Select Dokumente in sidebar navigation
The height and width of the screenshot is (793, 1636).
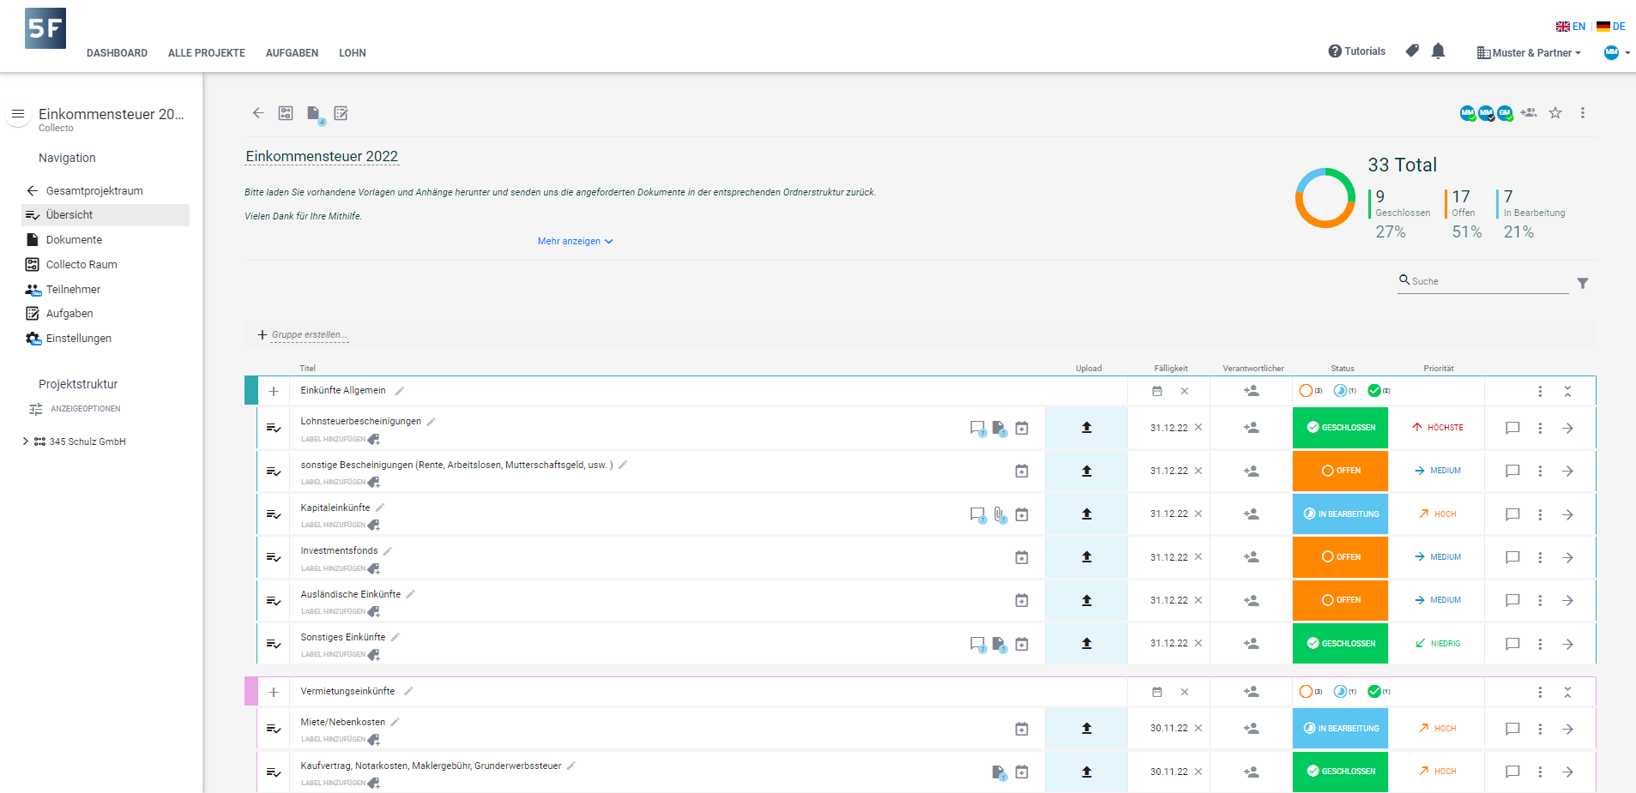coord(74,240)
